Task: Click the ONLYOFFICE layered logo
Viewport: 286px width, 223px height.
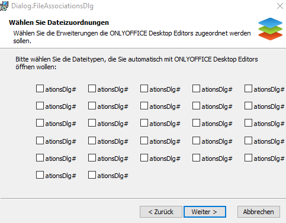Action: pyautogui.click(x=270, y=29)
